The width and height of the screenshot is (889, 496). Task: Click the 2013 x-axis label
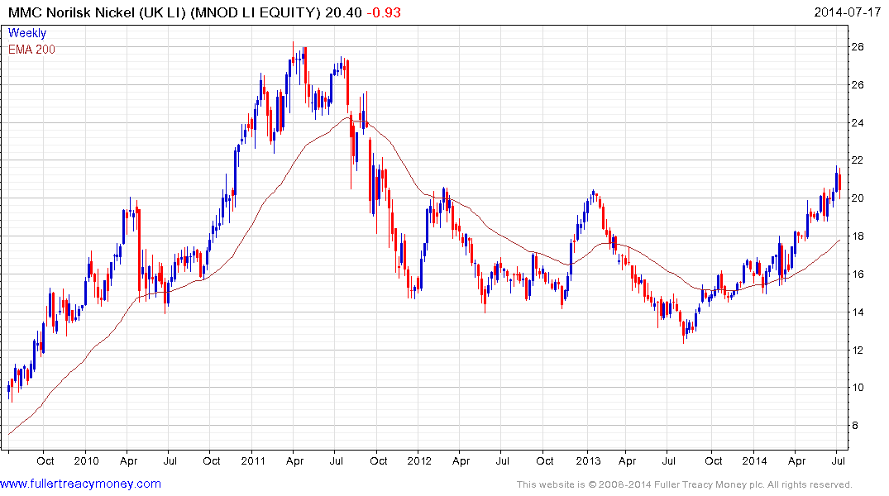click(x=588, y=460)
